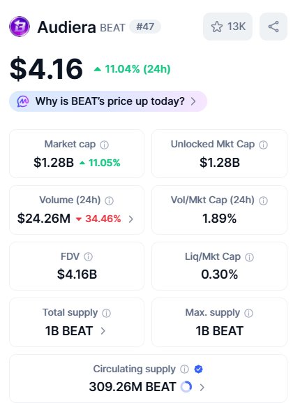Open the share icon button
Viewport: 300px width, 403px height.
click(x=273, y=27)
